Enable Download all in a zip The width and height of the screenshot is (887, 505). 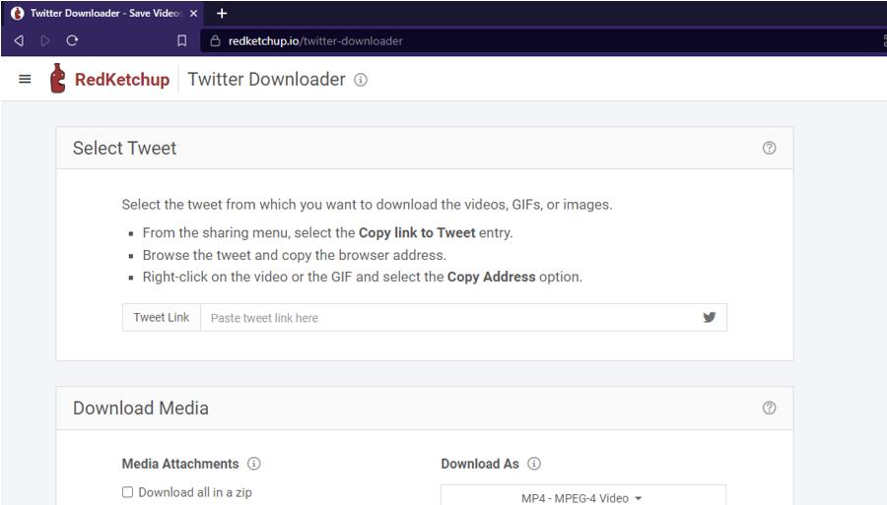pyautogui.click(x=128, y=492)
